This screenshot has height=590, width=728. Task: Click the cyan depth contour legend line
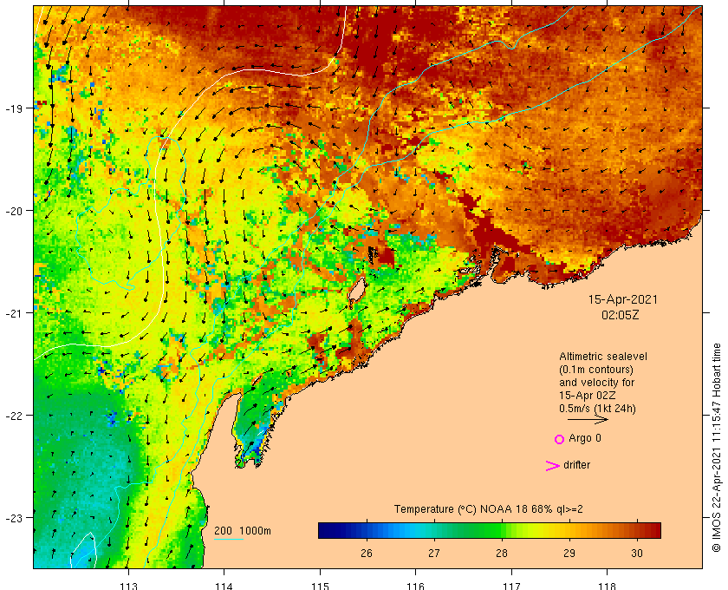point(229,540)
